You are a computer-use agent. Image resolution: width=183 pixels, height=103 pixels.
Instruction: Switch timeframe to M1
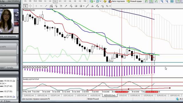(25, 1)
